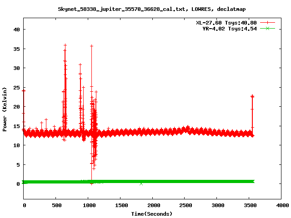This screenshot has height=218, width=291.
Task: Click the Power (Kelvin) axis label
Action: 5,109
